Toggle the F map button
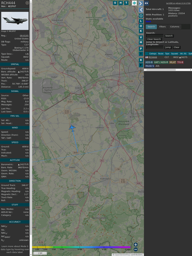The height and width of the screenshot is (256, 192). (141, 65)
